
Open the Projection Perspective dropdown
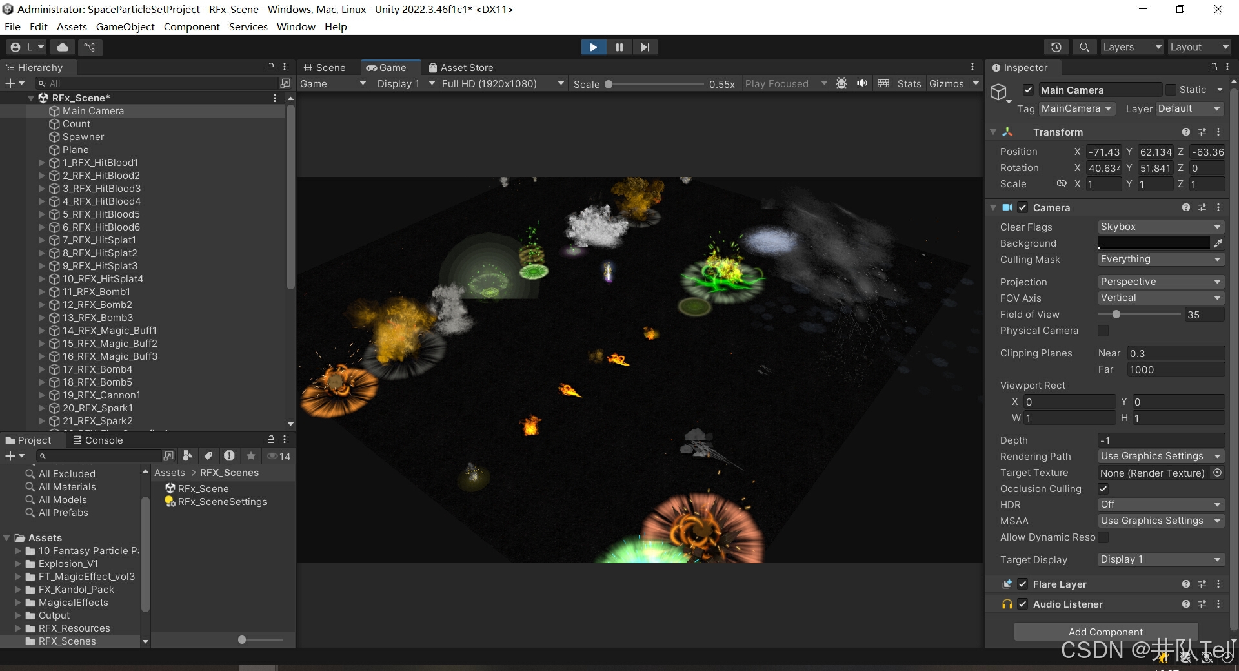(x=1161, y=282)
